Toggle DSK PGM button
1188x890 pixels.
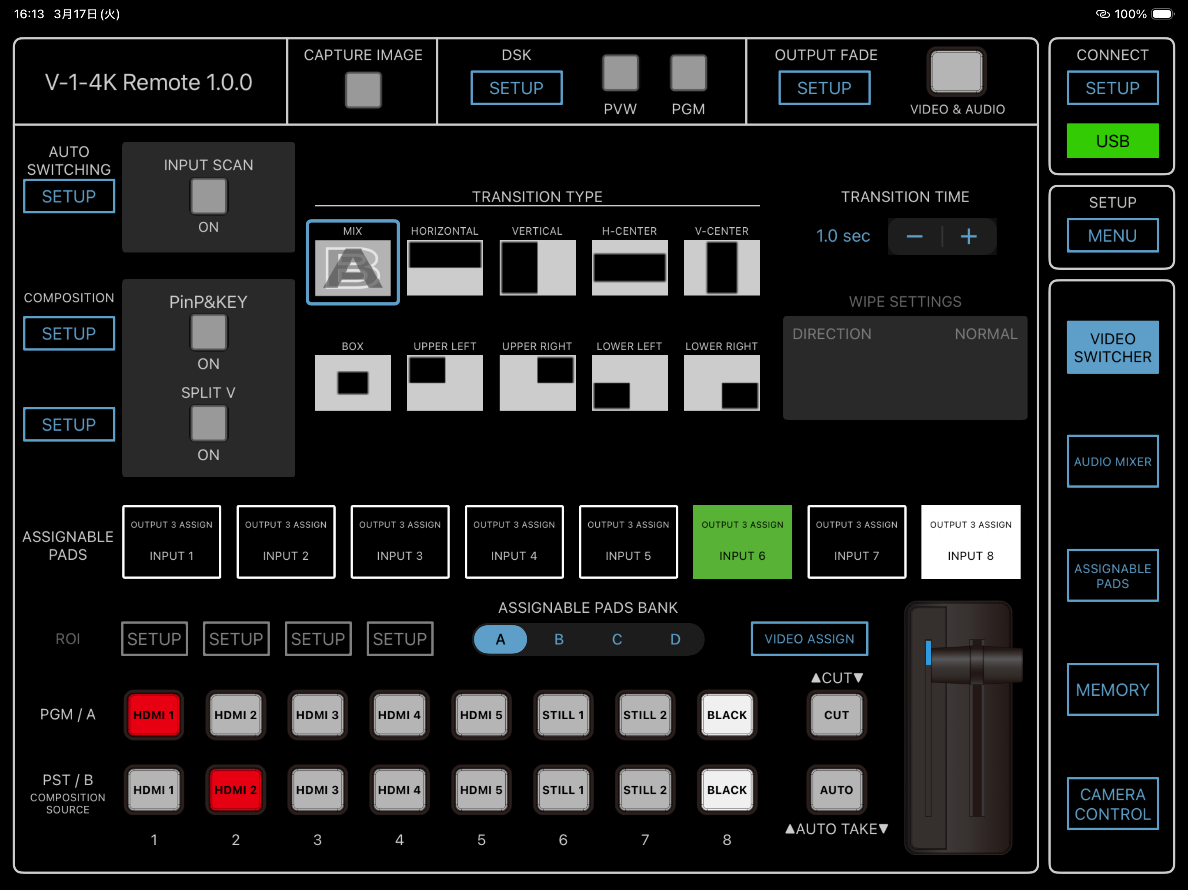pyautogui.click(x=688, y=73)
